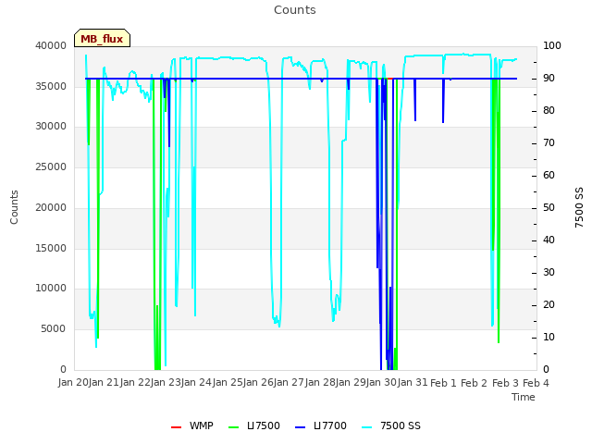Select the WMP legend label
Viewport: 592px width, 444px height.
tap(202, 425)
